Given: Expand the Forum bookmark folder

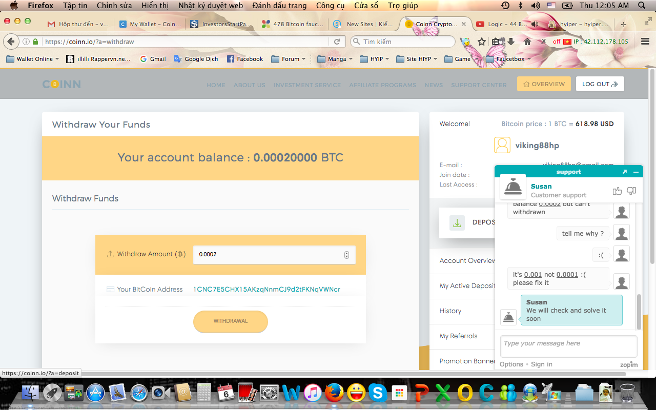Looking at the screenshot, I should click(x=288, y=59).
